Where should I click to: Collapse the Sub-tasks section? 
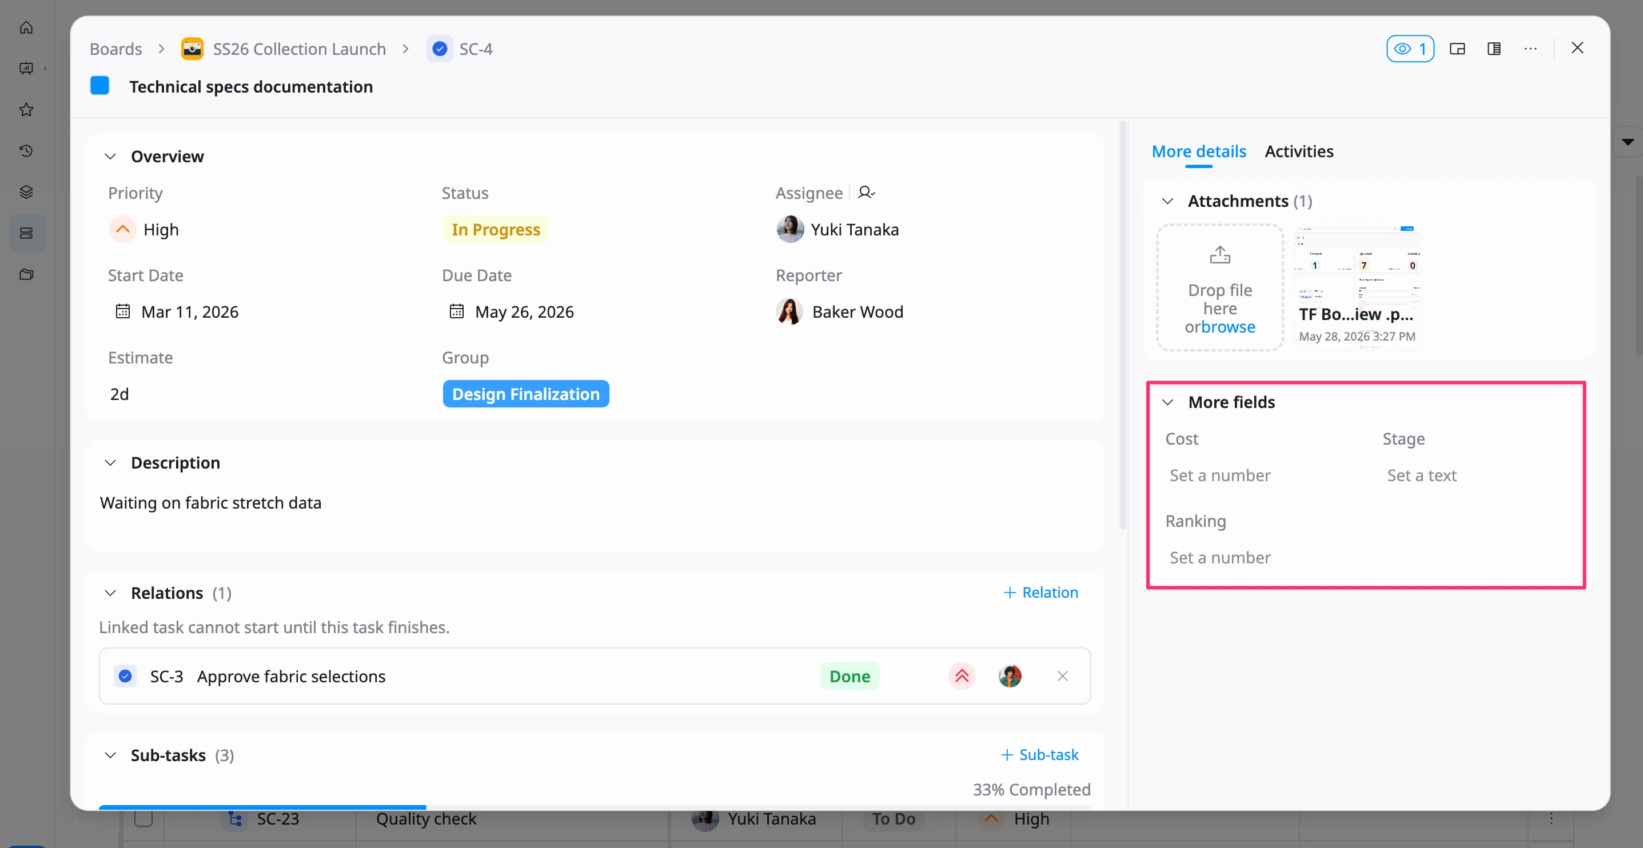click(x=110, y=755)
